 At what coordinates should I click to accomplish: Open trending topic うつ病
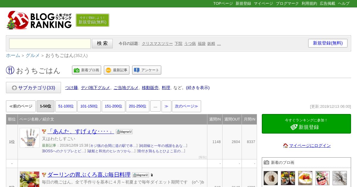(190, 44)
